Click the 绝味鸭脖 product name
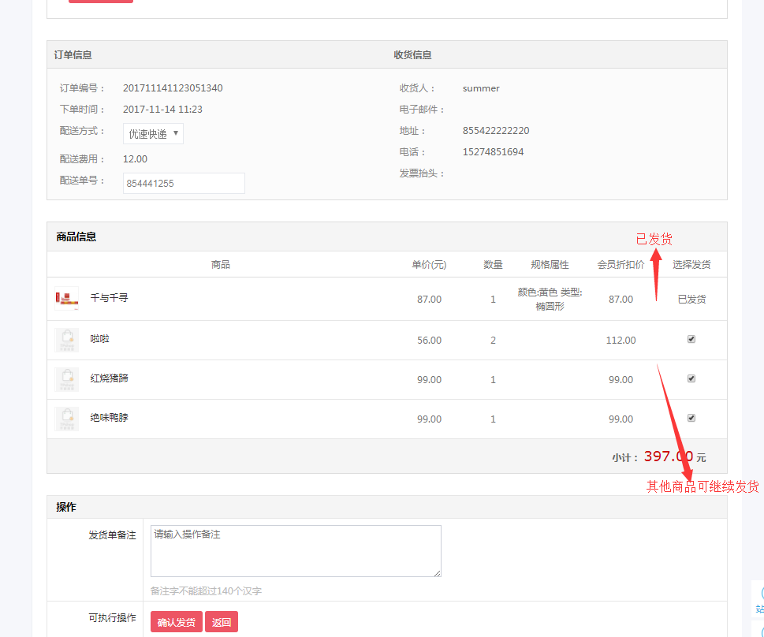The height and width of the screenshot is (637, 764). pos(109,418)
